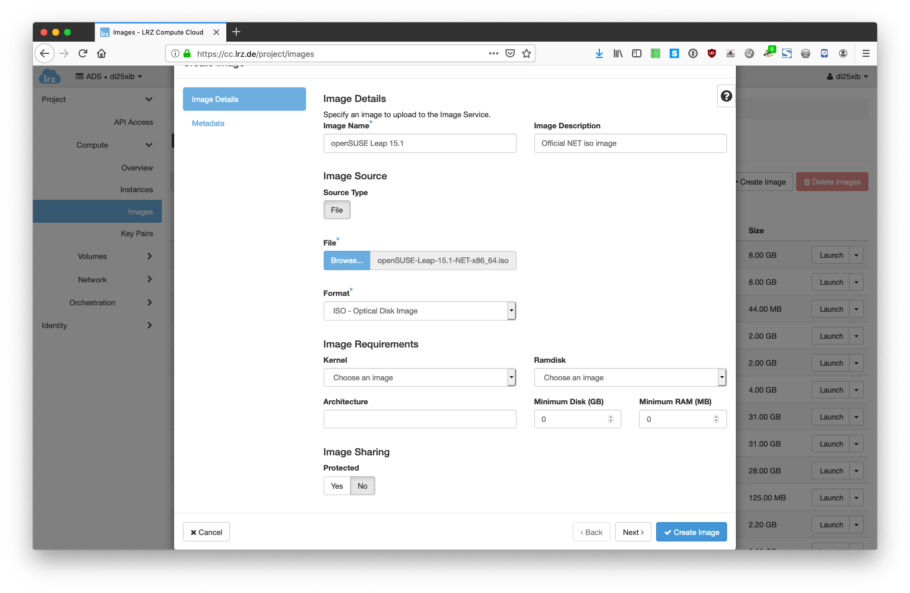Reload the page with the refresh icon
The width and height of the screenshot is (910, 593).
click(83, 53)
